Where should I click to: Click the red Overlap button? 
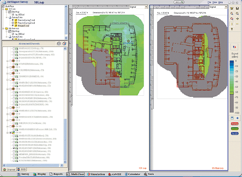coord(235,124)
